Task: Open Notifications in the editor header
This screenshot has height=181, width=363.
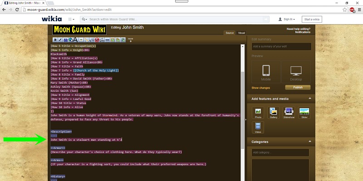Action: coord(303,32)
